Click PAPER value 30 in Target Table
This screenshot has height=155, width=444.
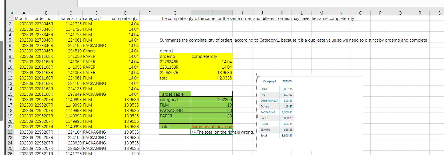(x=212, y=116)
